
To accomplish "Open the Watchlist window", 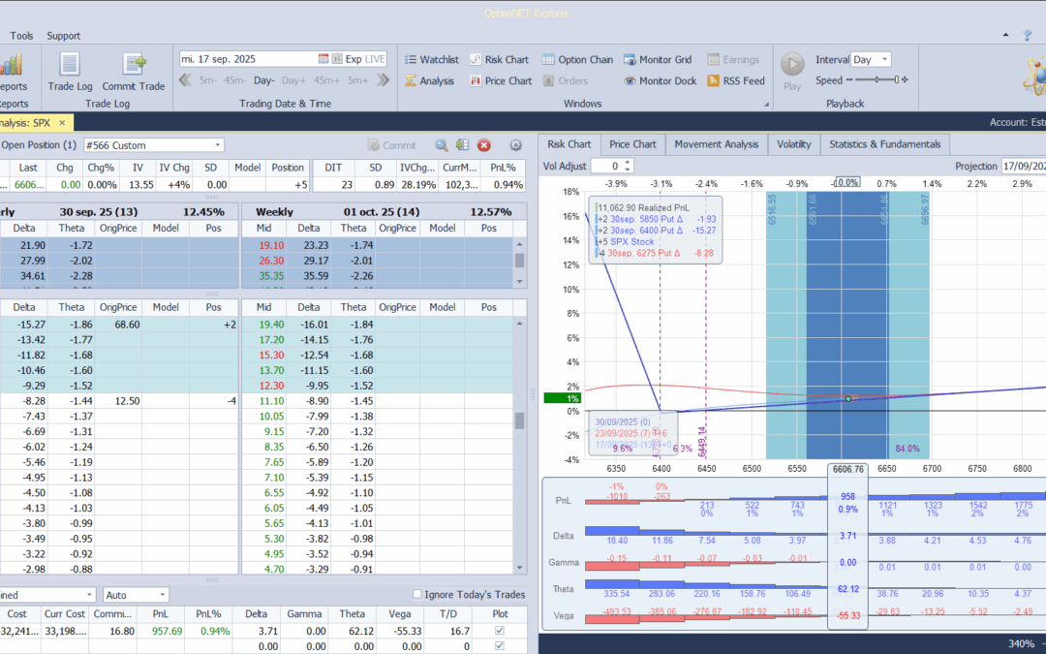I will 430,59.
